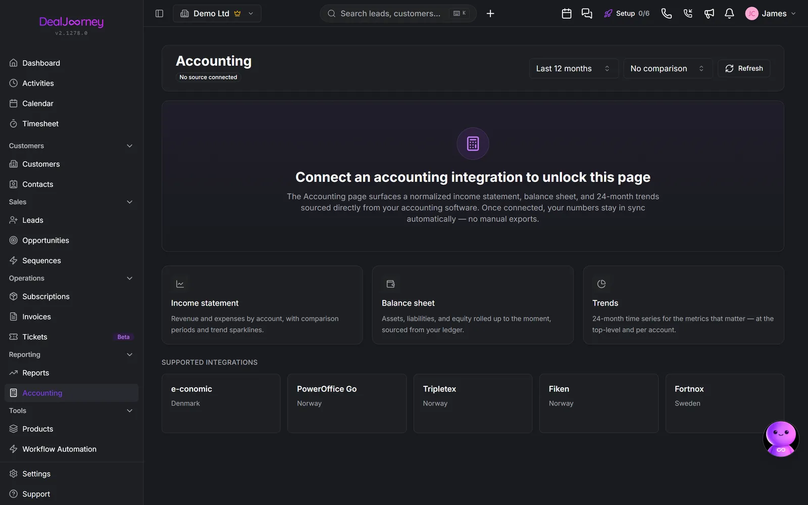Open the purple assistant mascot bubble
This screenshot has width=808, height=505.
pyautogui.click(x=781, y=438)
